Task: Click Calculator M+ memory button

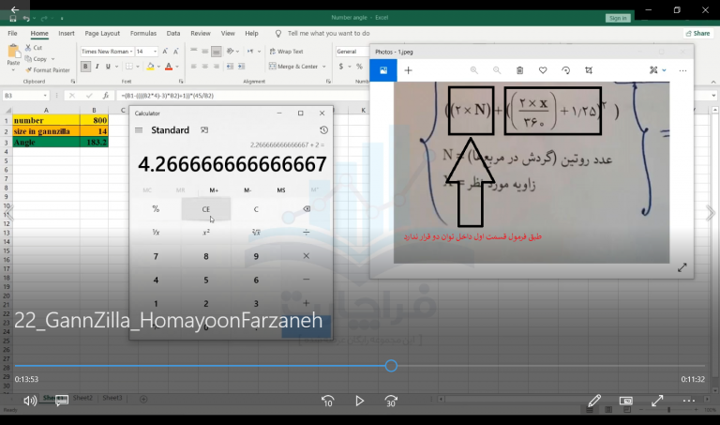Action: click(x=214, y=190)
